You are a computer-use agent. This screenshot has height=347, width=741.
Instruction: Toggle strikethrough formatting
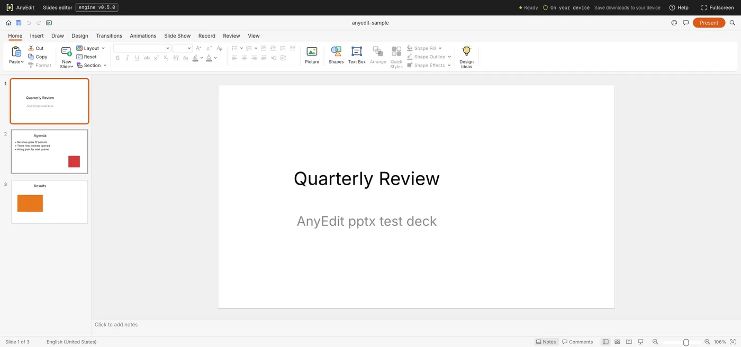point(147,58)
